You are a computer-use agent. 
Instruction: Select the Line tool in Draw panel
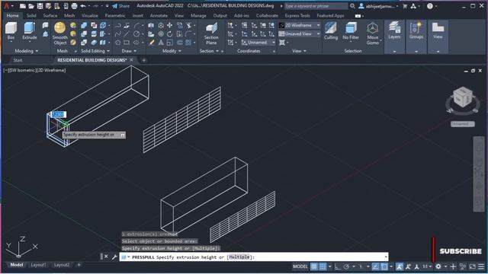127,33
